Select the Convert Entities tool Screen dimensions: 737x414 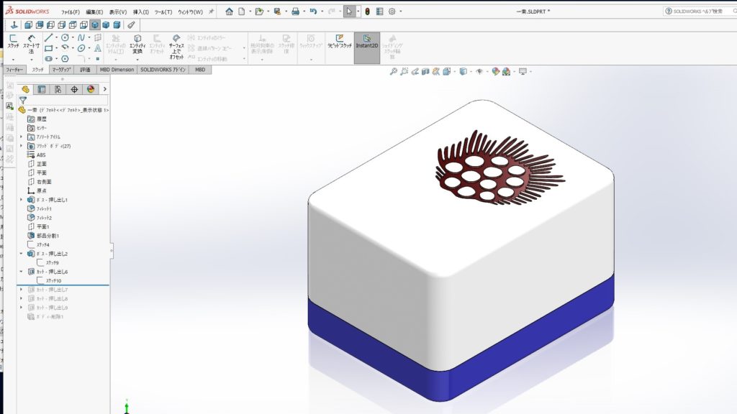pos(137,44)
